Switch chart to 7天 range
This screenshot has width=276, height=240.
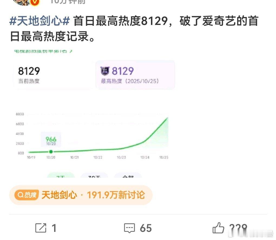(x=61, y=175)
